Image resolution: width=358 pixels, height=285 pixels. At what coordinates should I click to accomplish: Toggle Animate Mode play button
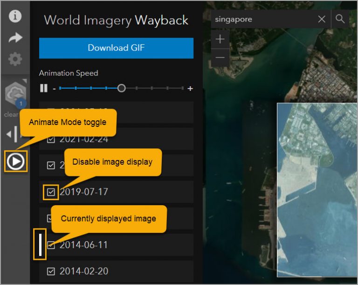click(x=15, y=161)
